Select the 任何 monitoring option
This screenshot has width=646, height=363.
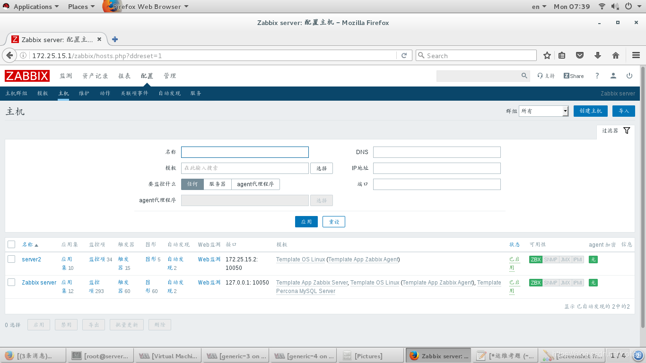(192, 184)
